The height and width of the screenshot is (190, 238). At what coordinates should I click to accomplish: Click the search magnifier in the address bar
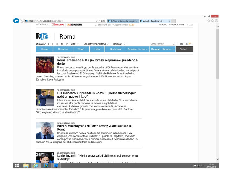pyautogui.click(x=96, y=21)
